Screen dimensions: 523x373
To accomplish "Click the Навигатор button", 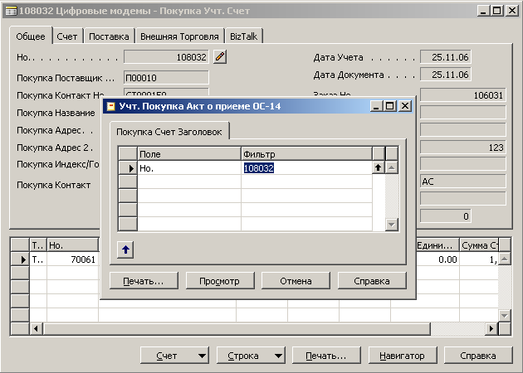I will click(403, 356).
